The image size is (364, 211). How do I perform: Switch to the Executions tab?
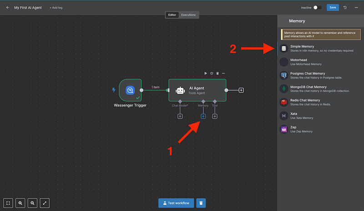point(188,15)
